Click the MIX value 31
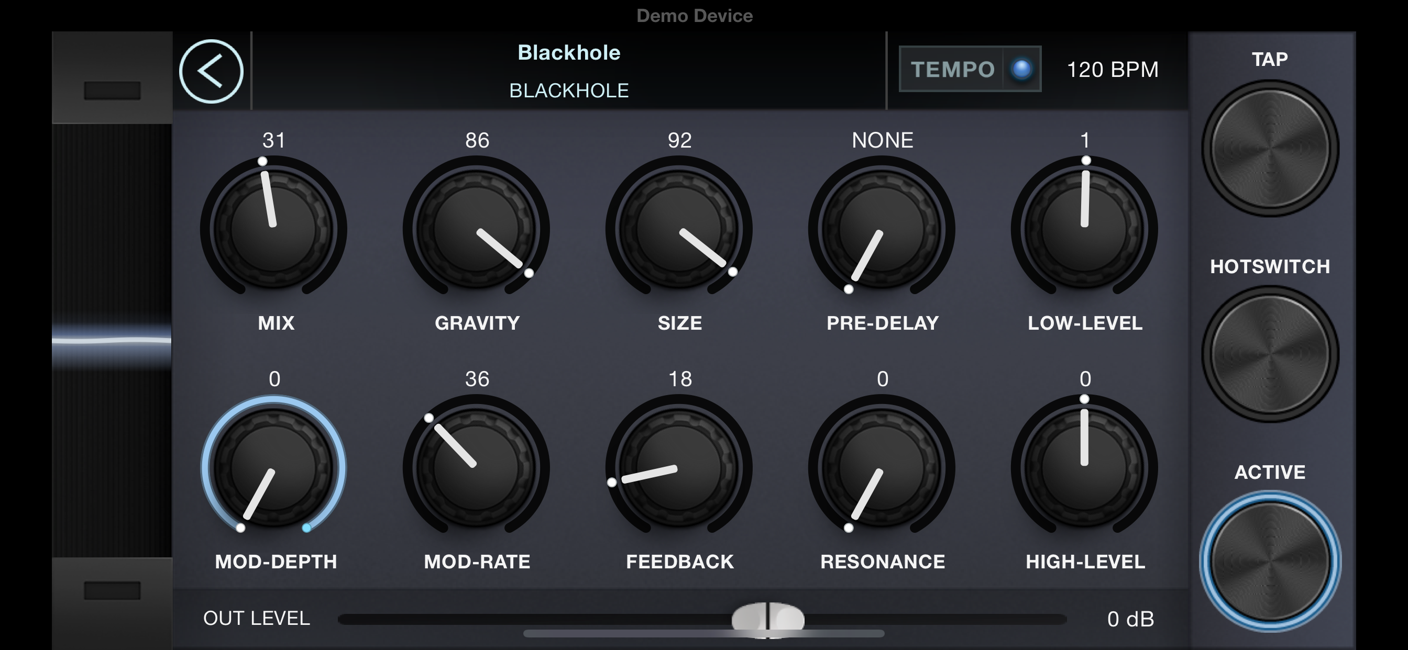The width and height of the screenshot is (1408, 650). [274, 140]
